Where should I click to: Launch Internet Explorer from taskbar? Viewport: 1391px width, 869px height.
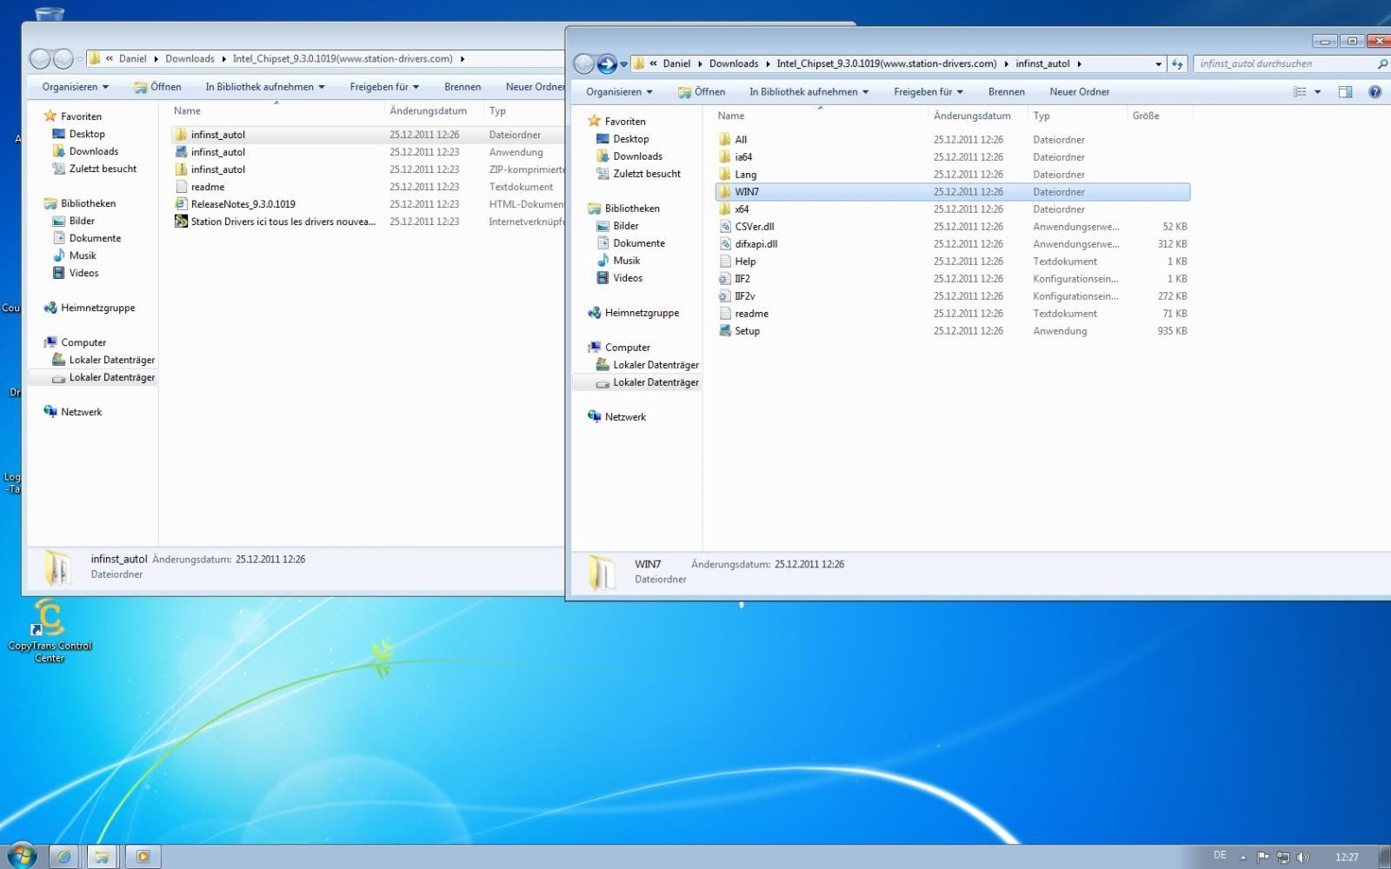coord(63,857)
